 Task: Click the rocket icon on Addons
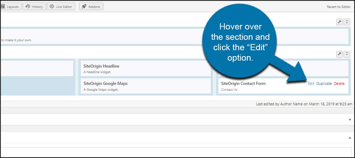coord(84,7)
